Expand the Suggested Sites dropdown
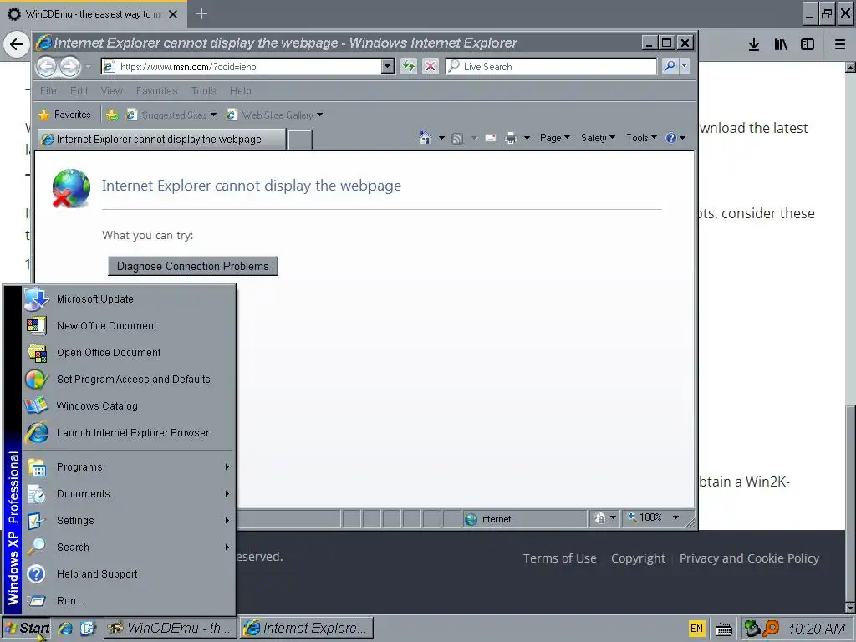This screenshot has width=856, height=642. pos(213,115)
